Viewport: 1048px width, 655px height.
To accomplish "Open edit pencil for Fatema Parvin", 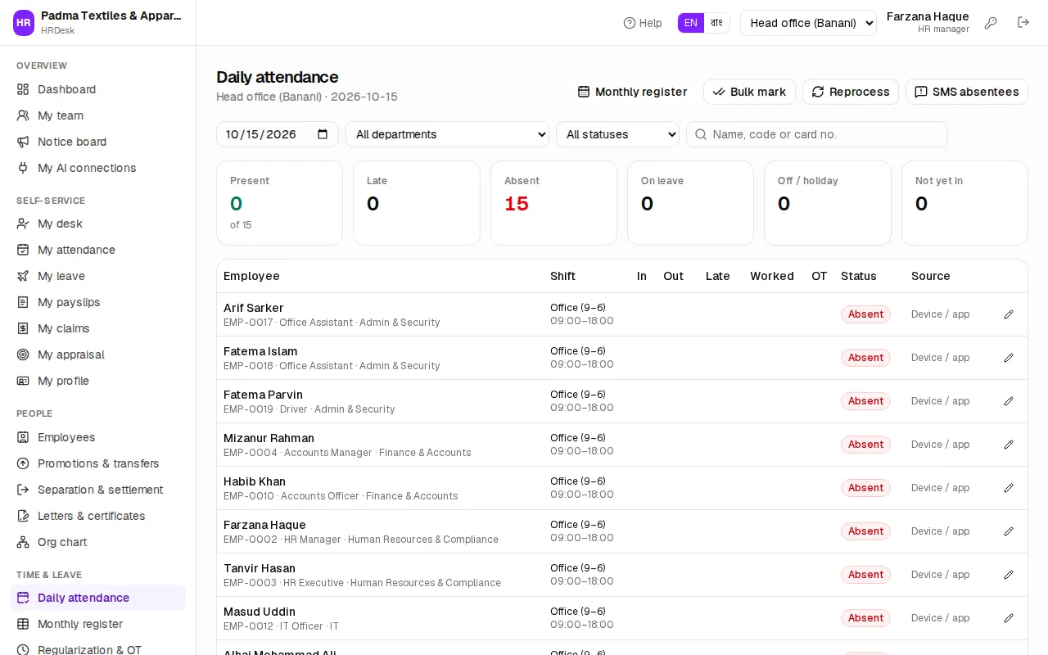I will click(1009, 401).
